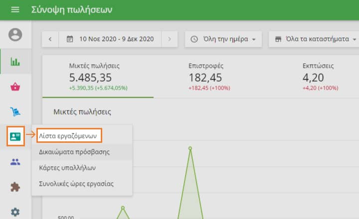
Task: Go to the previous date period
Action: pos(50,39)
